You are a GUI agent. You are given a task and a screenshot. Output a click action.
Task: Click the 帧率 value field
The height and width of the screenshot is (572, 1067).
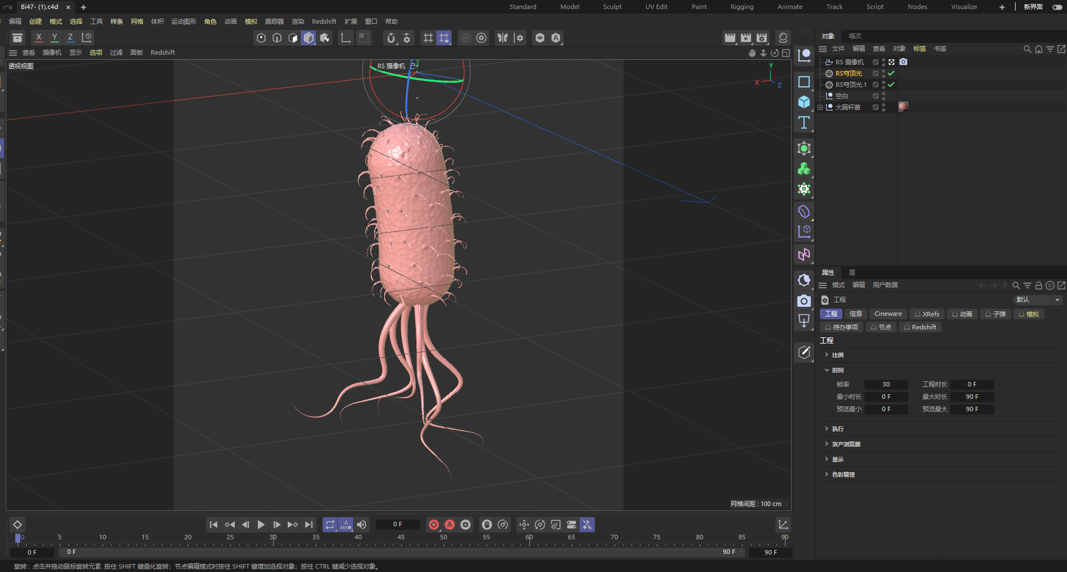pos(886,384)
